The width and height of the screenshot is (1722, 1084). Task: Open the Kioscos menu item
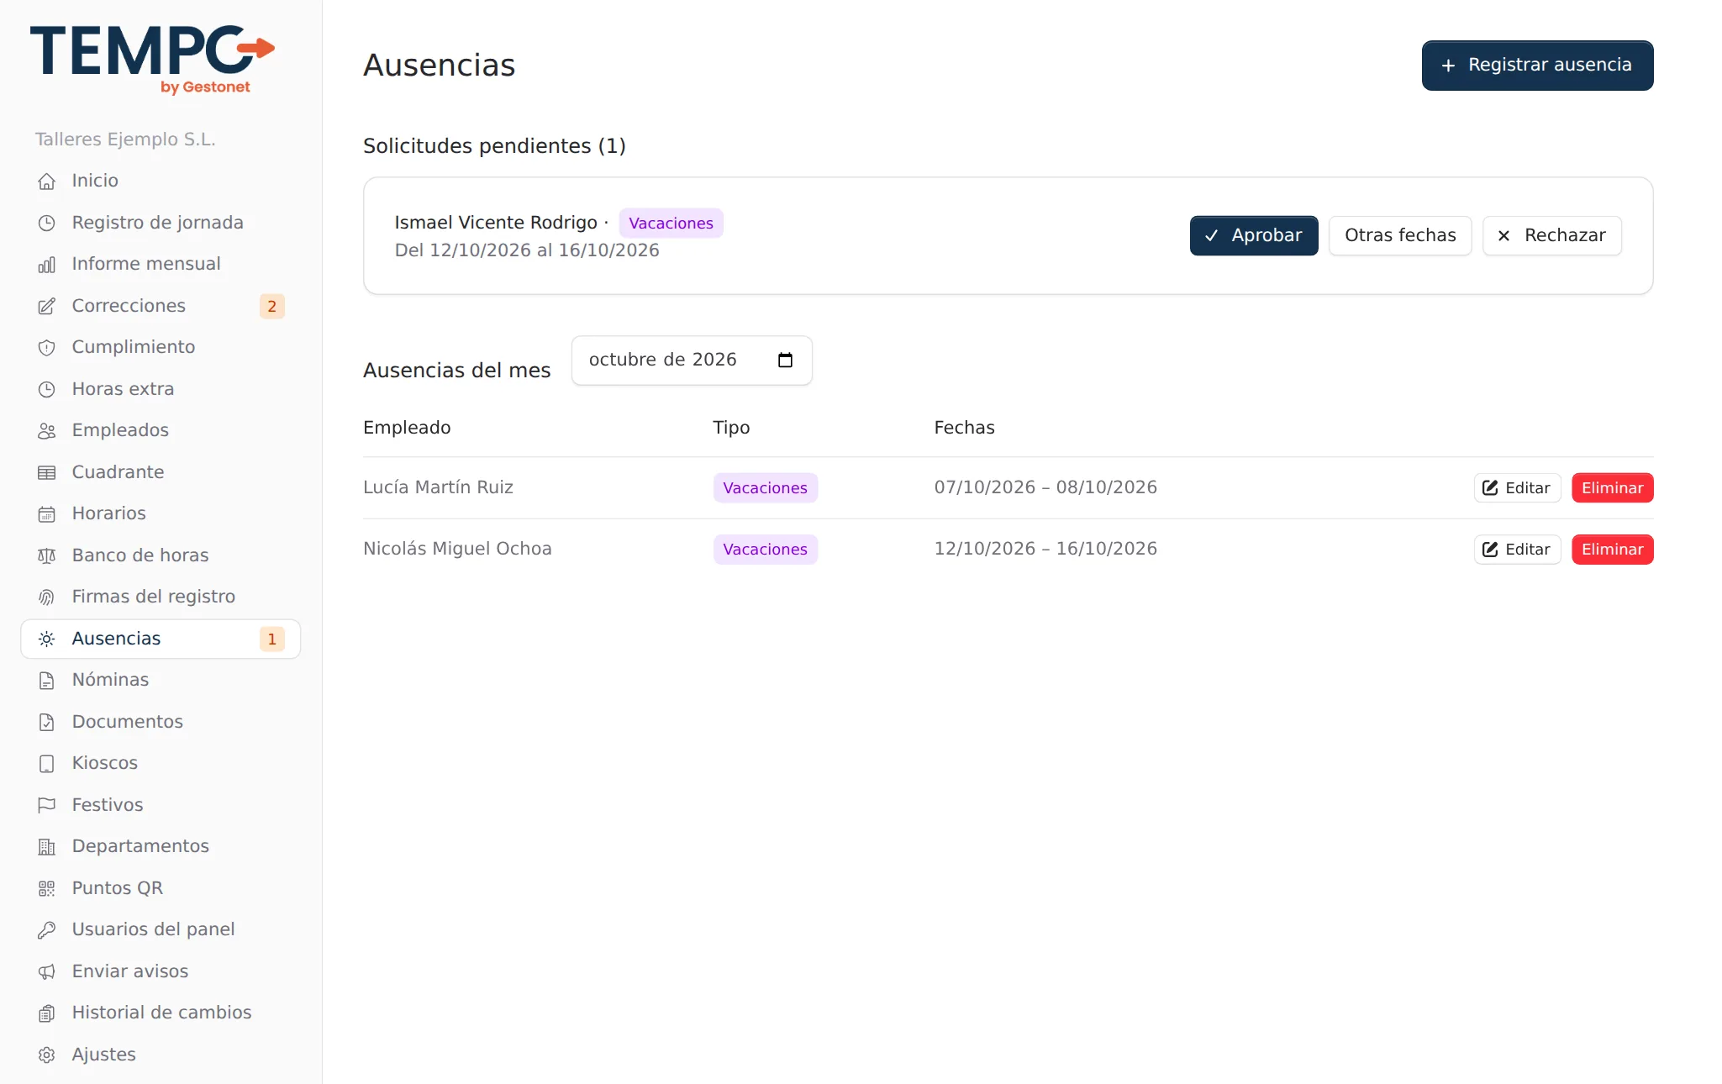pyautogui.click(x=161, y=763)
